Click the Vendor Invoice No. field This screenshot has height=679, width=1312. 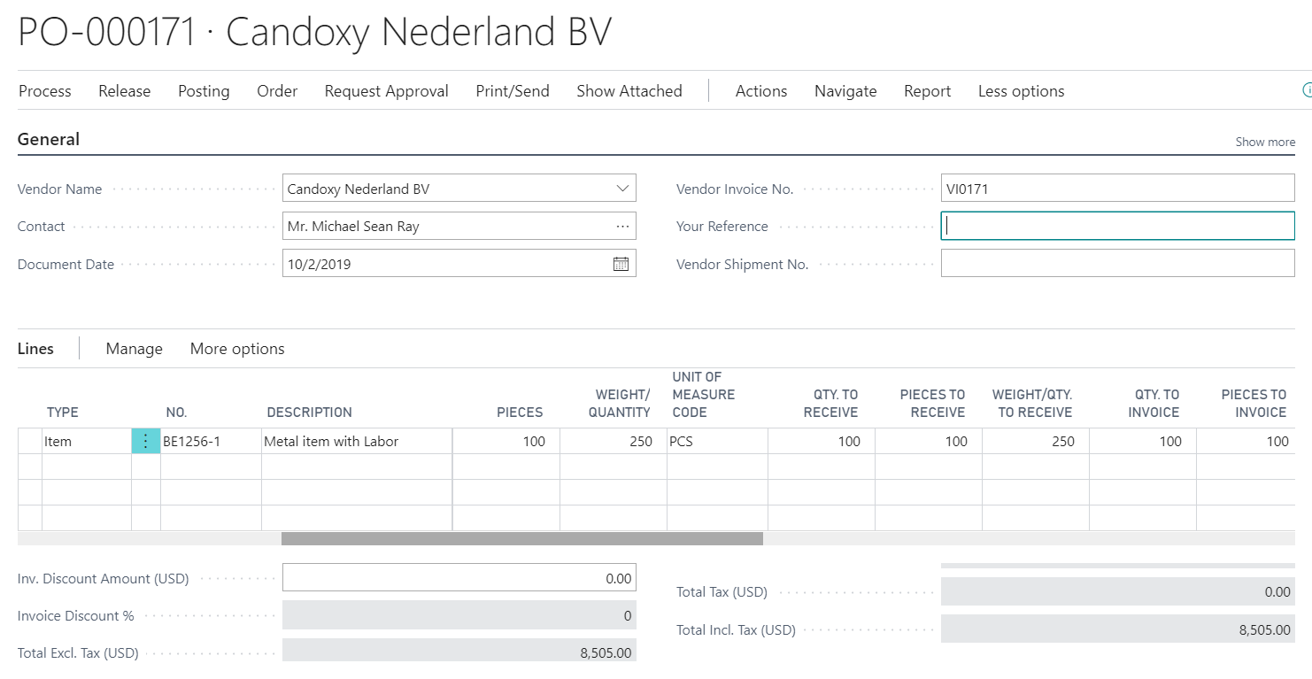1118,189
